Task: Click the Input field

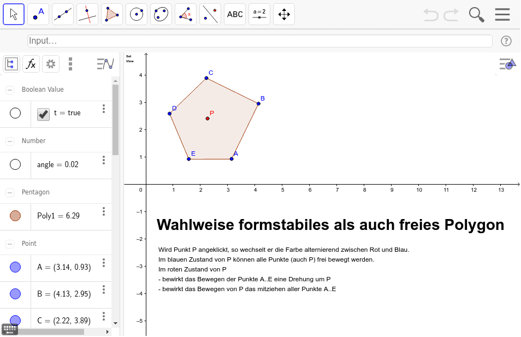Action: (x=260, y=41)
